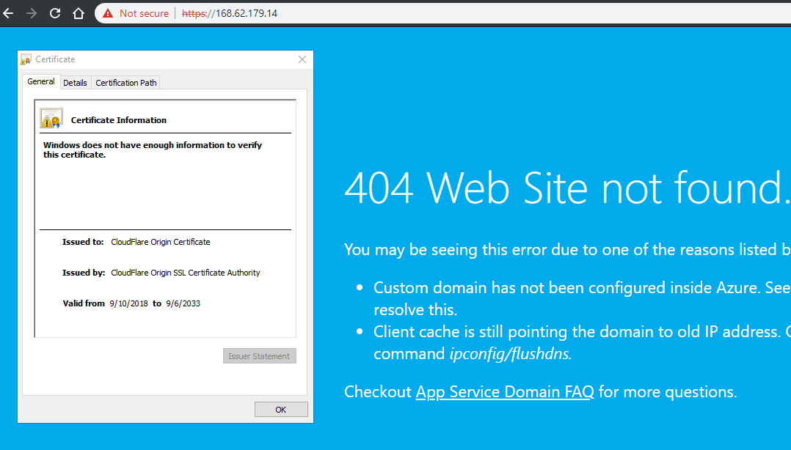Viewport: 791px width, 450px height.
Task: Click the 'Client cache is still pointing' bullet
Action: (x=582, y=343)
